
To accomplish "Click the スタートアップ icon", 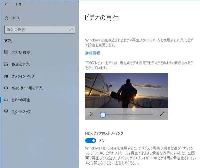I will tap(6, 112).
